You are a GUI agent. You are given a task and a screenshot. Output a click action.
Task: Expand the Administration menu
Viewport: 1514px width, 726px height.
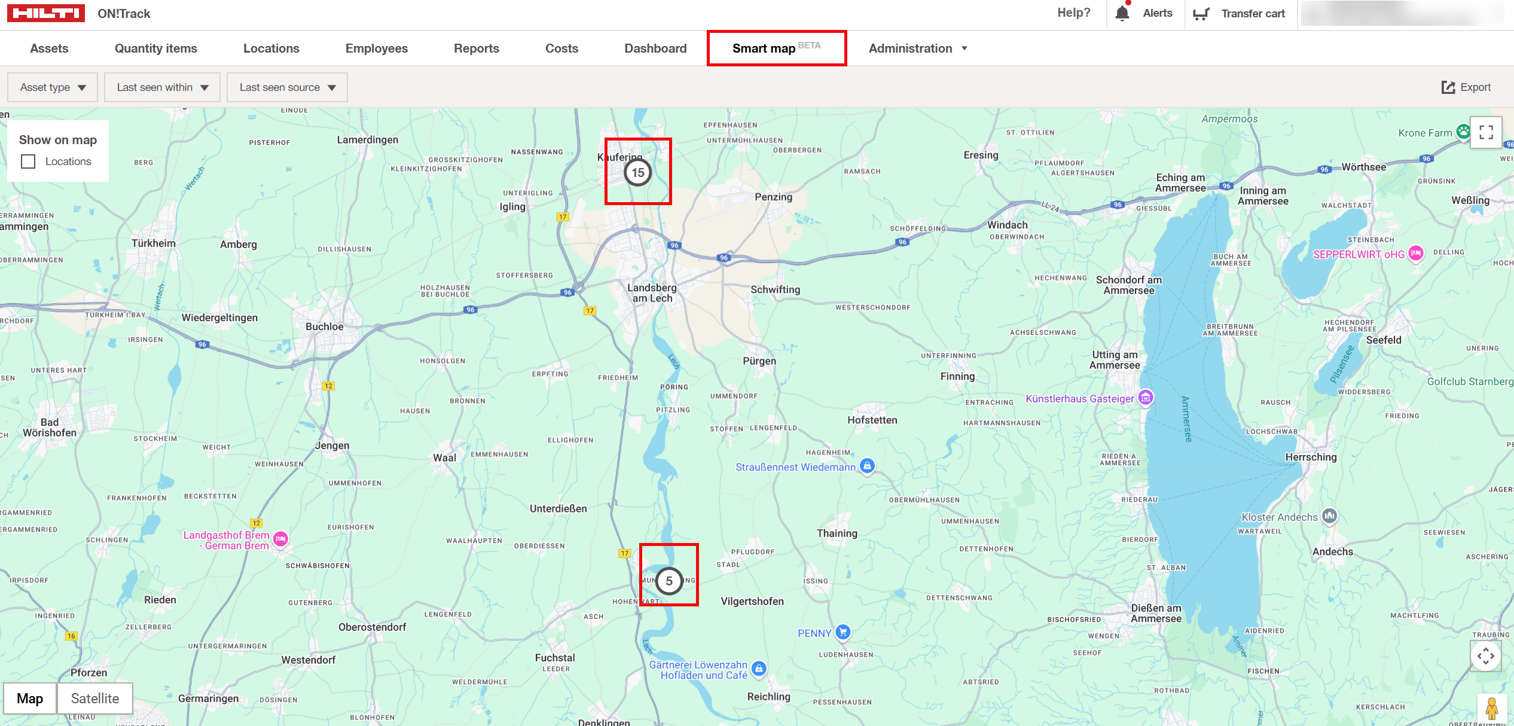point(917,48)
